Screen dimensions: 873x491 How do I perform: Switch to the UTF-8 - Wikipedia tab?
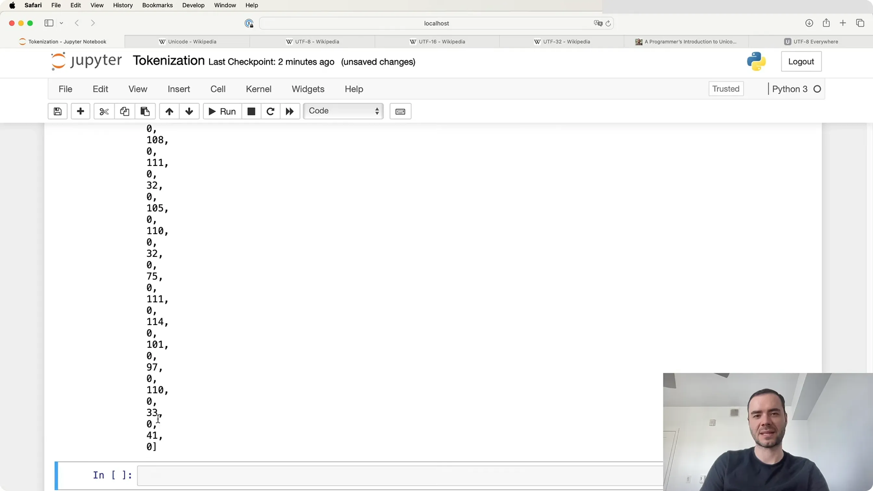pos(312,41)
